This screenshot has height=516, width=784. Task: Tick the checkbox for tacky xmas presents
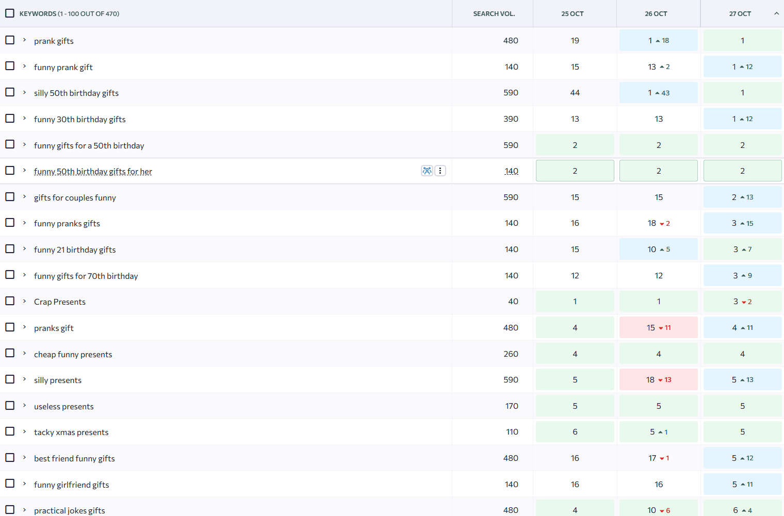[10, 431]
